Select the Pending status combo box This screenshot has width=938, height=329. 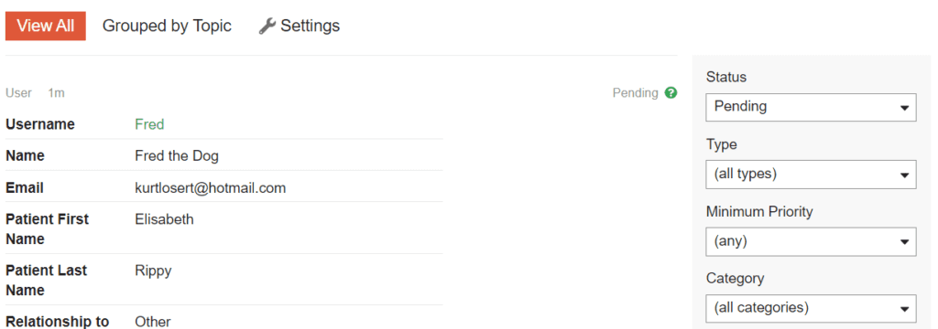[x=811, y=108]
